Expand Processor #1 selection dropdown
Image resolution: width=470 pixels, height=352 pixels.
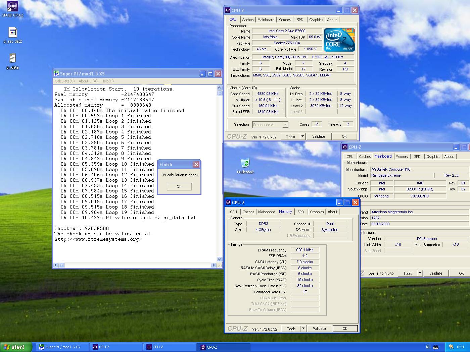click(x=285, y=125)
